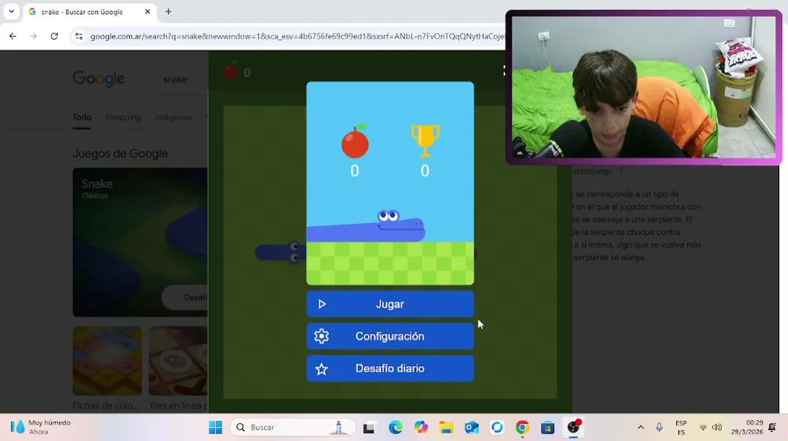Open the ESP ES language switcher
Image resolution: width=788 pixels, height=441 pixels.
tap(681, 428)
